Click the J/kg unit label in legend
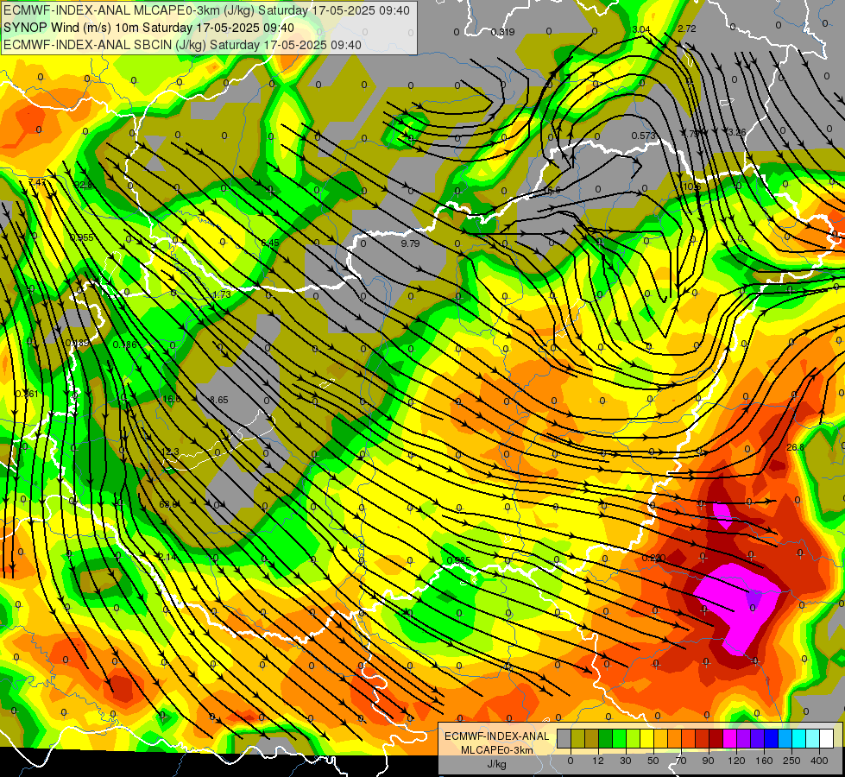 point(496,764)
